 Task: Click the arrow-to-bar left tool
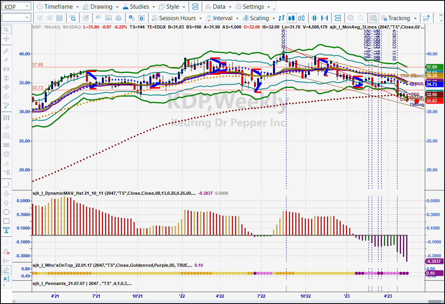[x=6, y=260]
